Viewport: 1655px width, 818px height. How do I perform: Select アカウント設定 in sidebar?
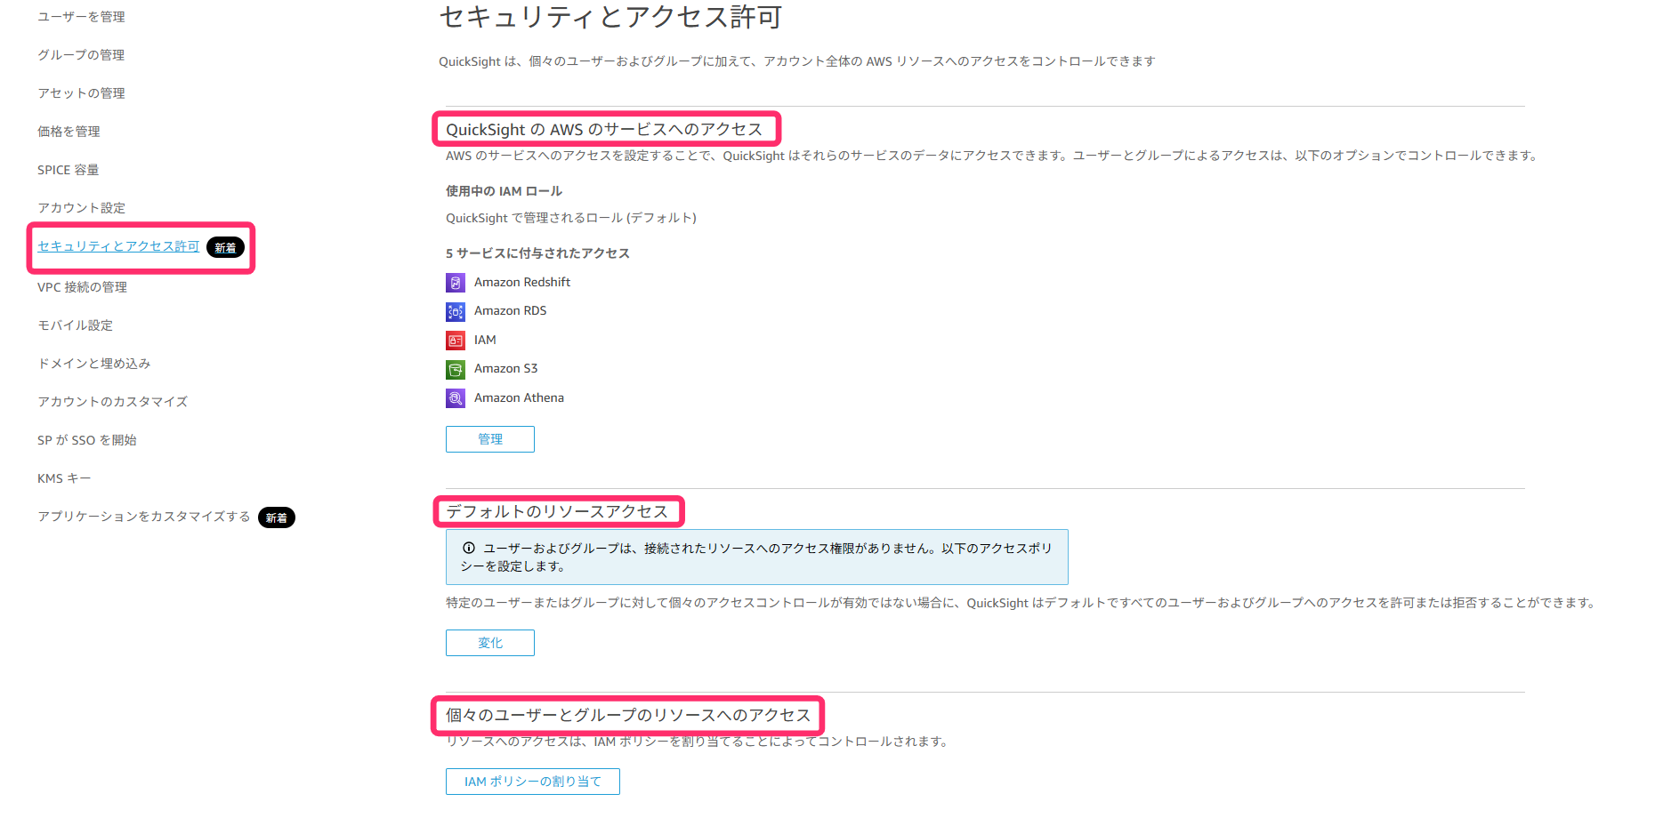pos(82,208)
